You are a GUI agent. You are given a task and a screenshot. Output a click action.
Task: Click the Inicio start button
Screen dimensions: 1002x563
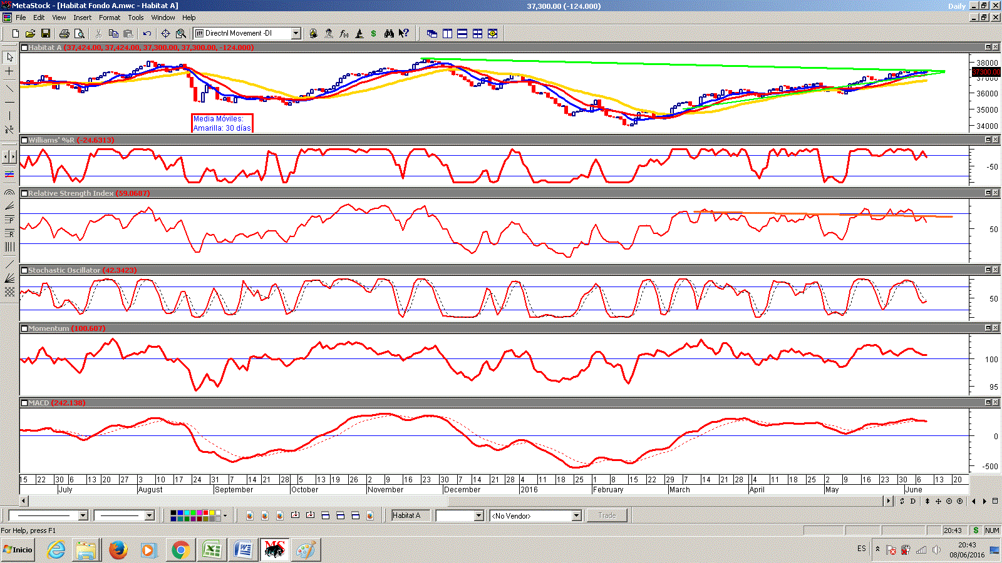[18, 550]
